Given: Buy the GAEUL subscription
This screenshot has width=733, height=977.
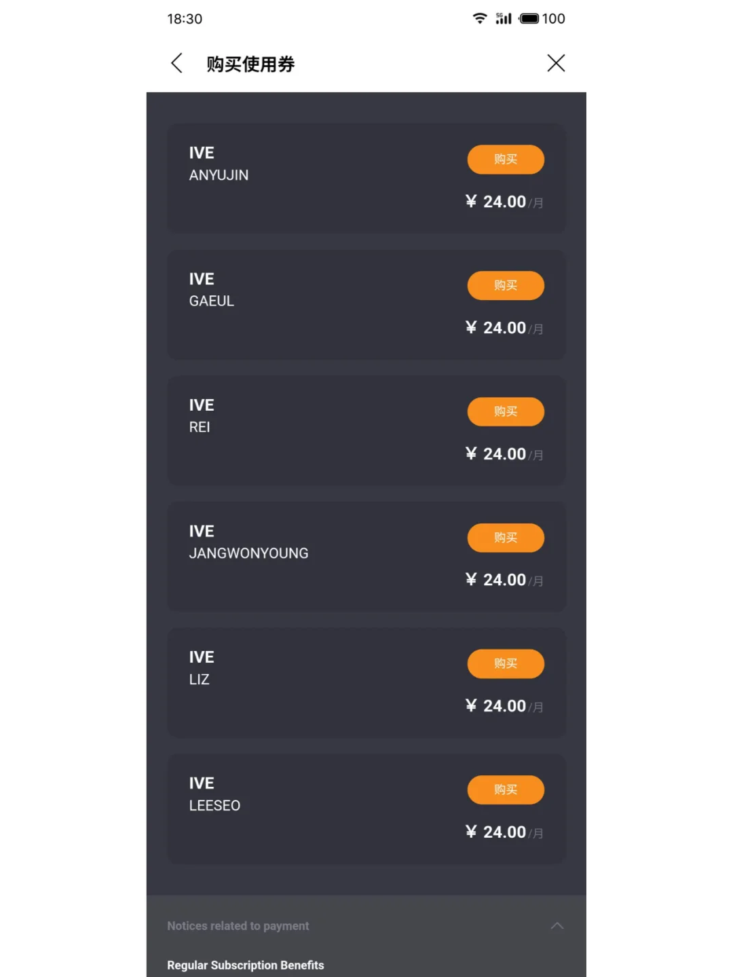Looking at the screenshot, I should point(506,285).
